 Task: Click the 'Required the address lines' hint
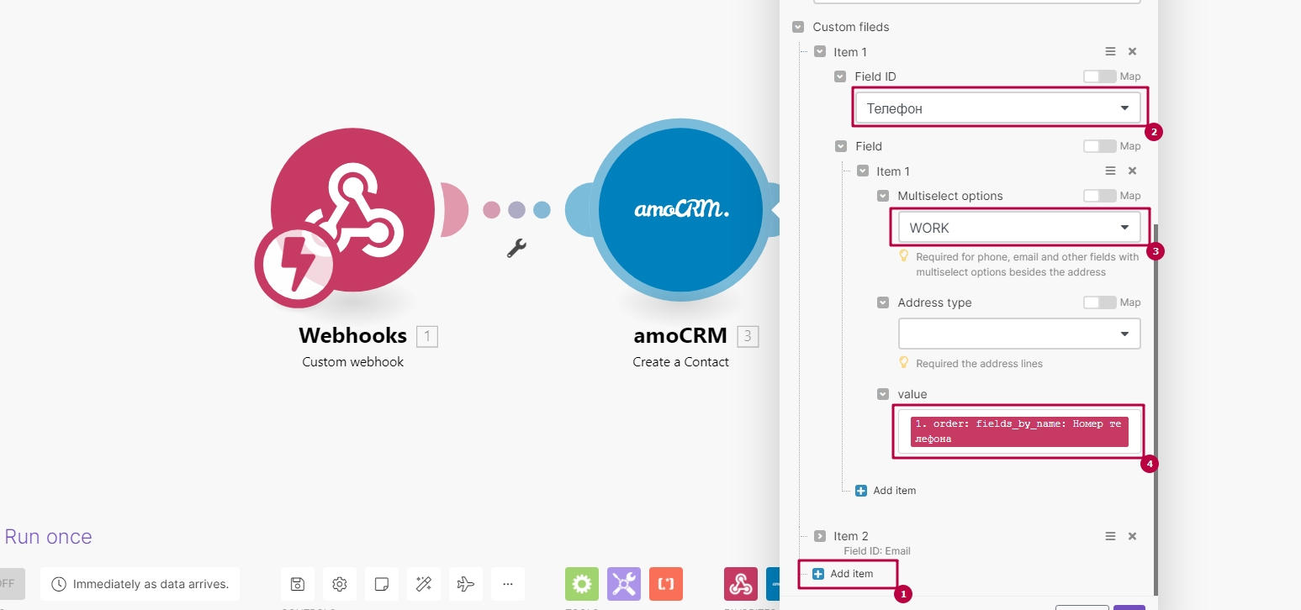click(x=979, y=364)
